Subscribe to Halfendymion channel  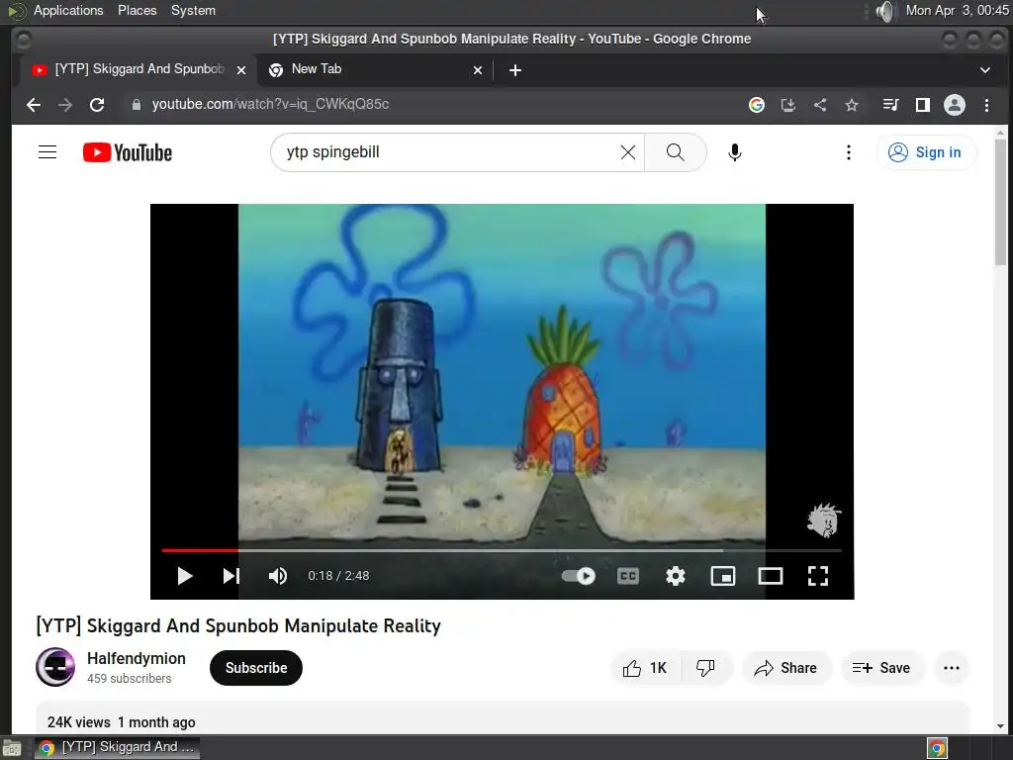(x=256, y=668)
